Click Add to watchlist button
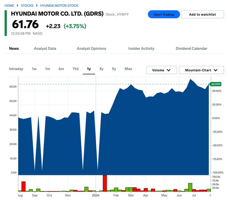228x201 pixels. [x=202, y=14]
